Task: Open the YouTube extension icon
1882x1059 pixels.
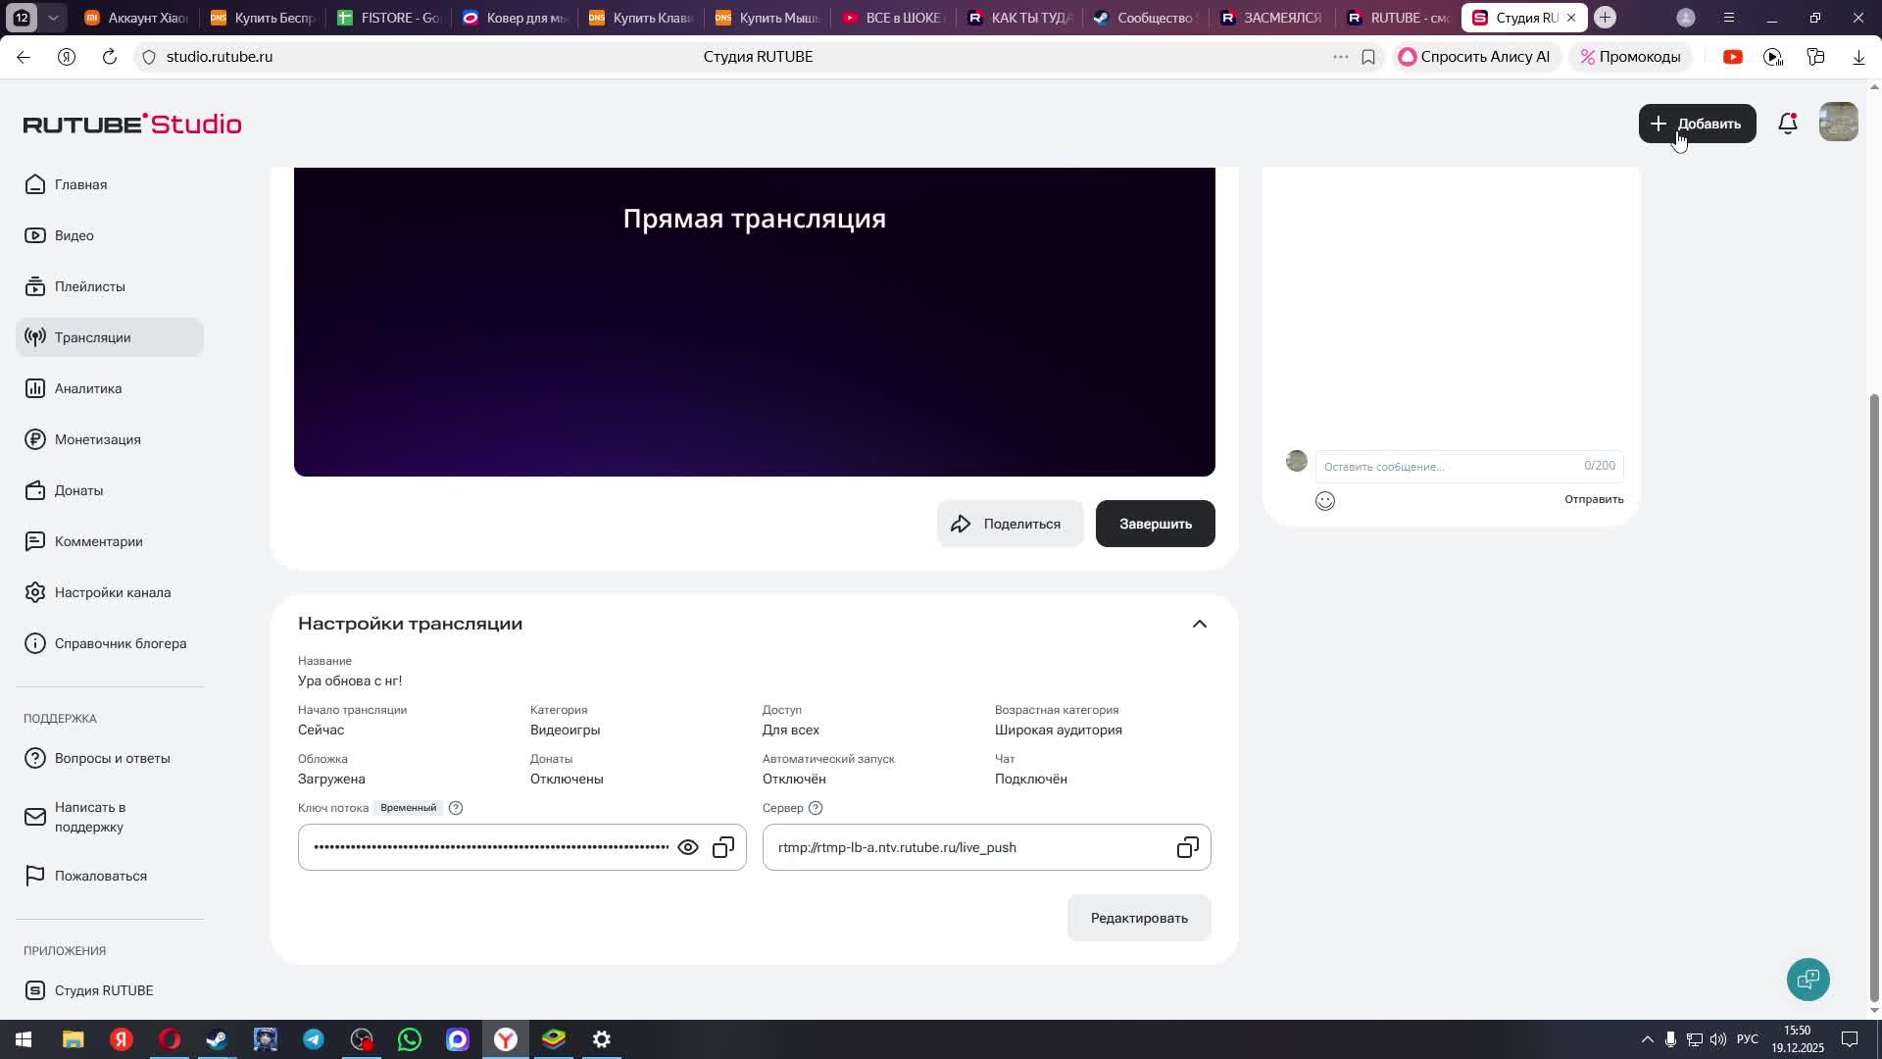Action: (1733, 57)
